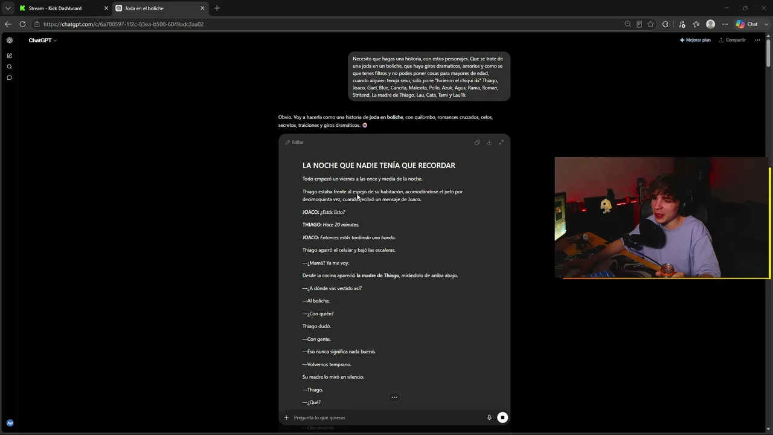Click the line 'JOACO: ¿Estás listo?'
The height and width of the screenshot is (435, 773).
coord(324,212)
